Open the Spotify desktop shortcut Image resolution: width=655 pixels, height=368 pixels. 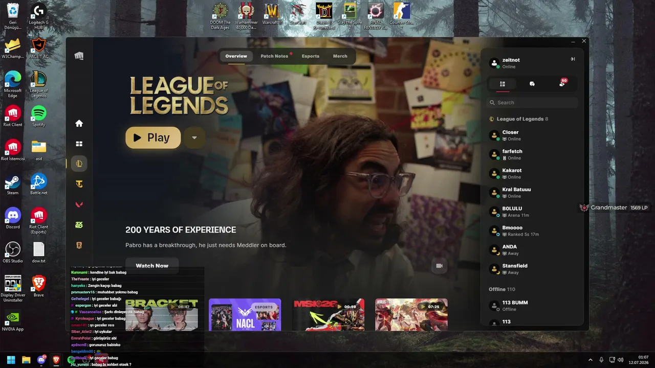[x=39, y=117]
